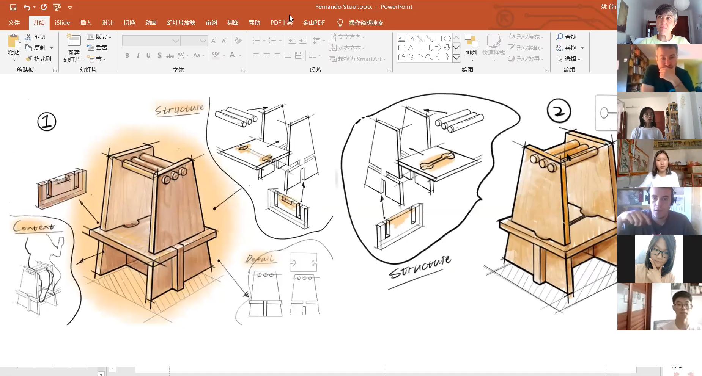Pick the oval shape in shapes gallery

447,39
